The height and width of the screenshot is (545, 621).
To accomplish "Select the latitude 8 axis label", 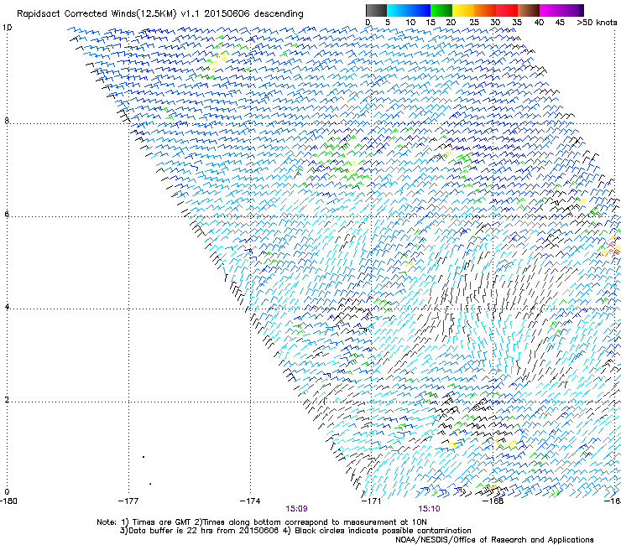I will click(x=7, y=121).
